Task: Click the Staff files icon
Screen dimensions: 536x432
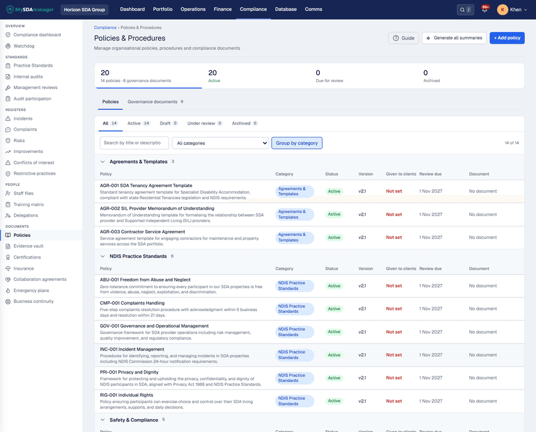Action: click(8, 193)
